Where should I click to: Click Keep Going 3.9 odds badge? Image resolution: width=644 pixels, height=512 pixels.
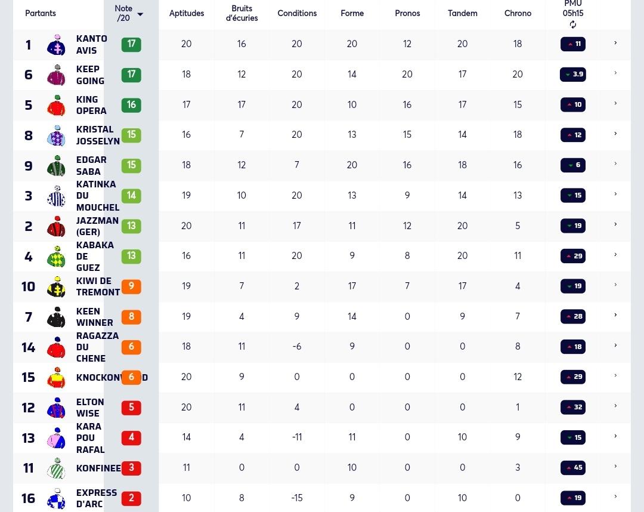[x=573, y=75]
